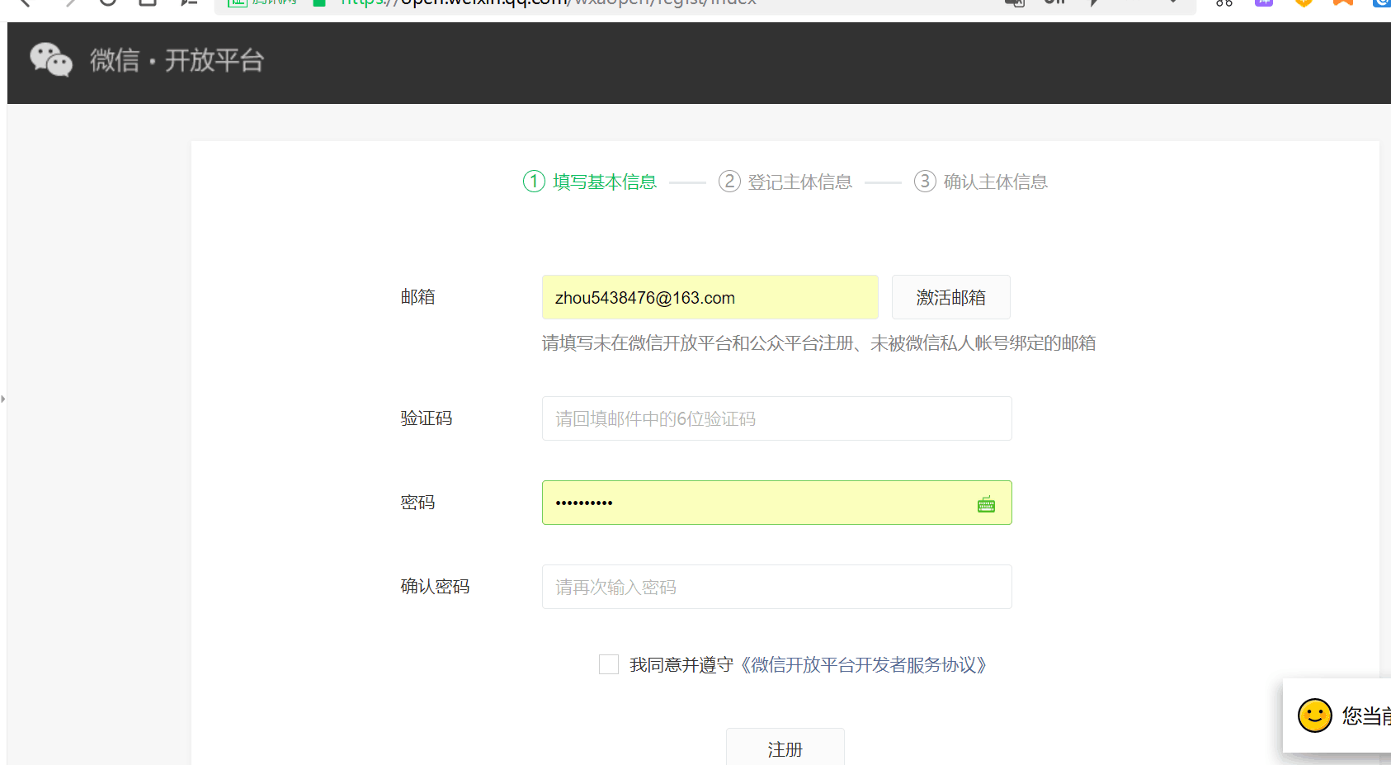
Task: Click the purple extension icon in browser toolbar
Action: 1263,2
